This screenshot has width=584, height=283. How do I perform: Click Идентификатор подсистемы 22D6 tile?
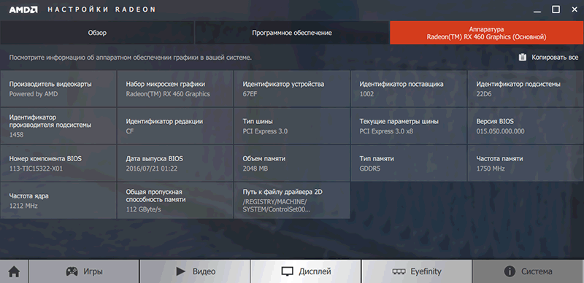[x=526, y=89]
